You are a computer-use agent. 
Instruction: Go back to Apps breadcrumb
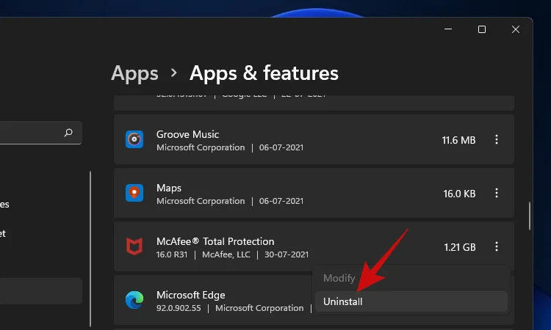tap(134, 73)
